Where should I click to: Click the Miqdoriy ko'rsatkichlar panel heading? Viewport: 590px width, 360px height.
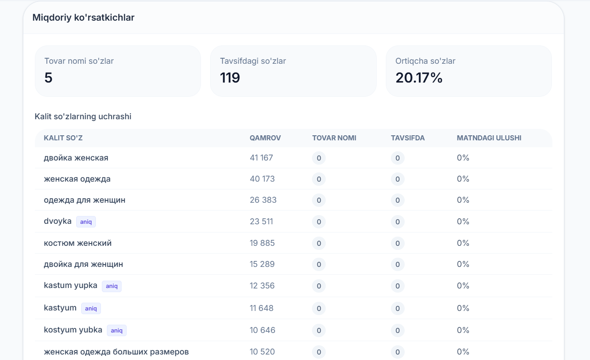coord(83,17)
